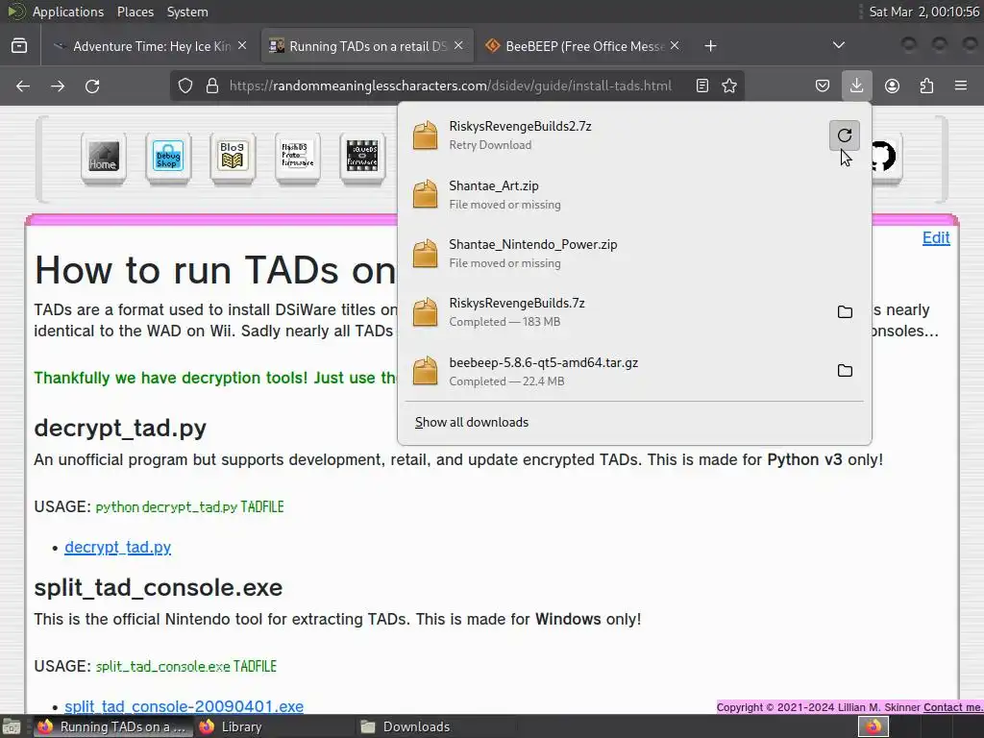
Task: Open the FlashDS Proto Firmware icon
Action: click(x=298, y=157)
